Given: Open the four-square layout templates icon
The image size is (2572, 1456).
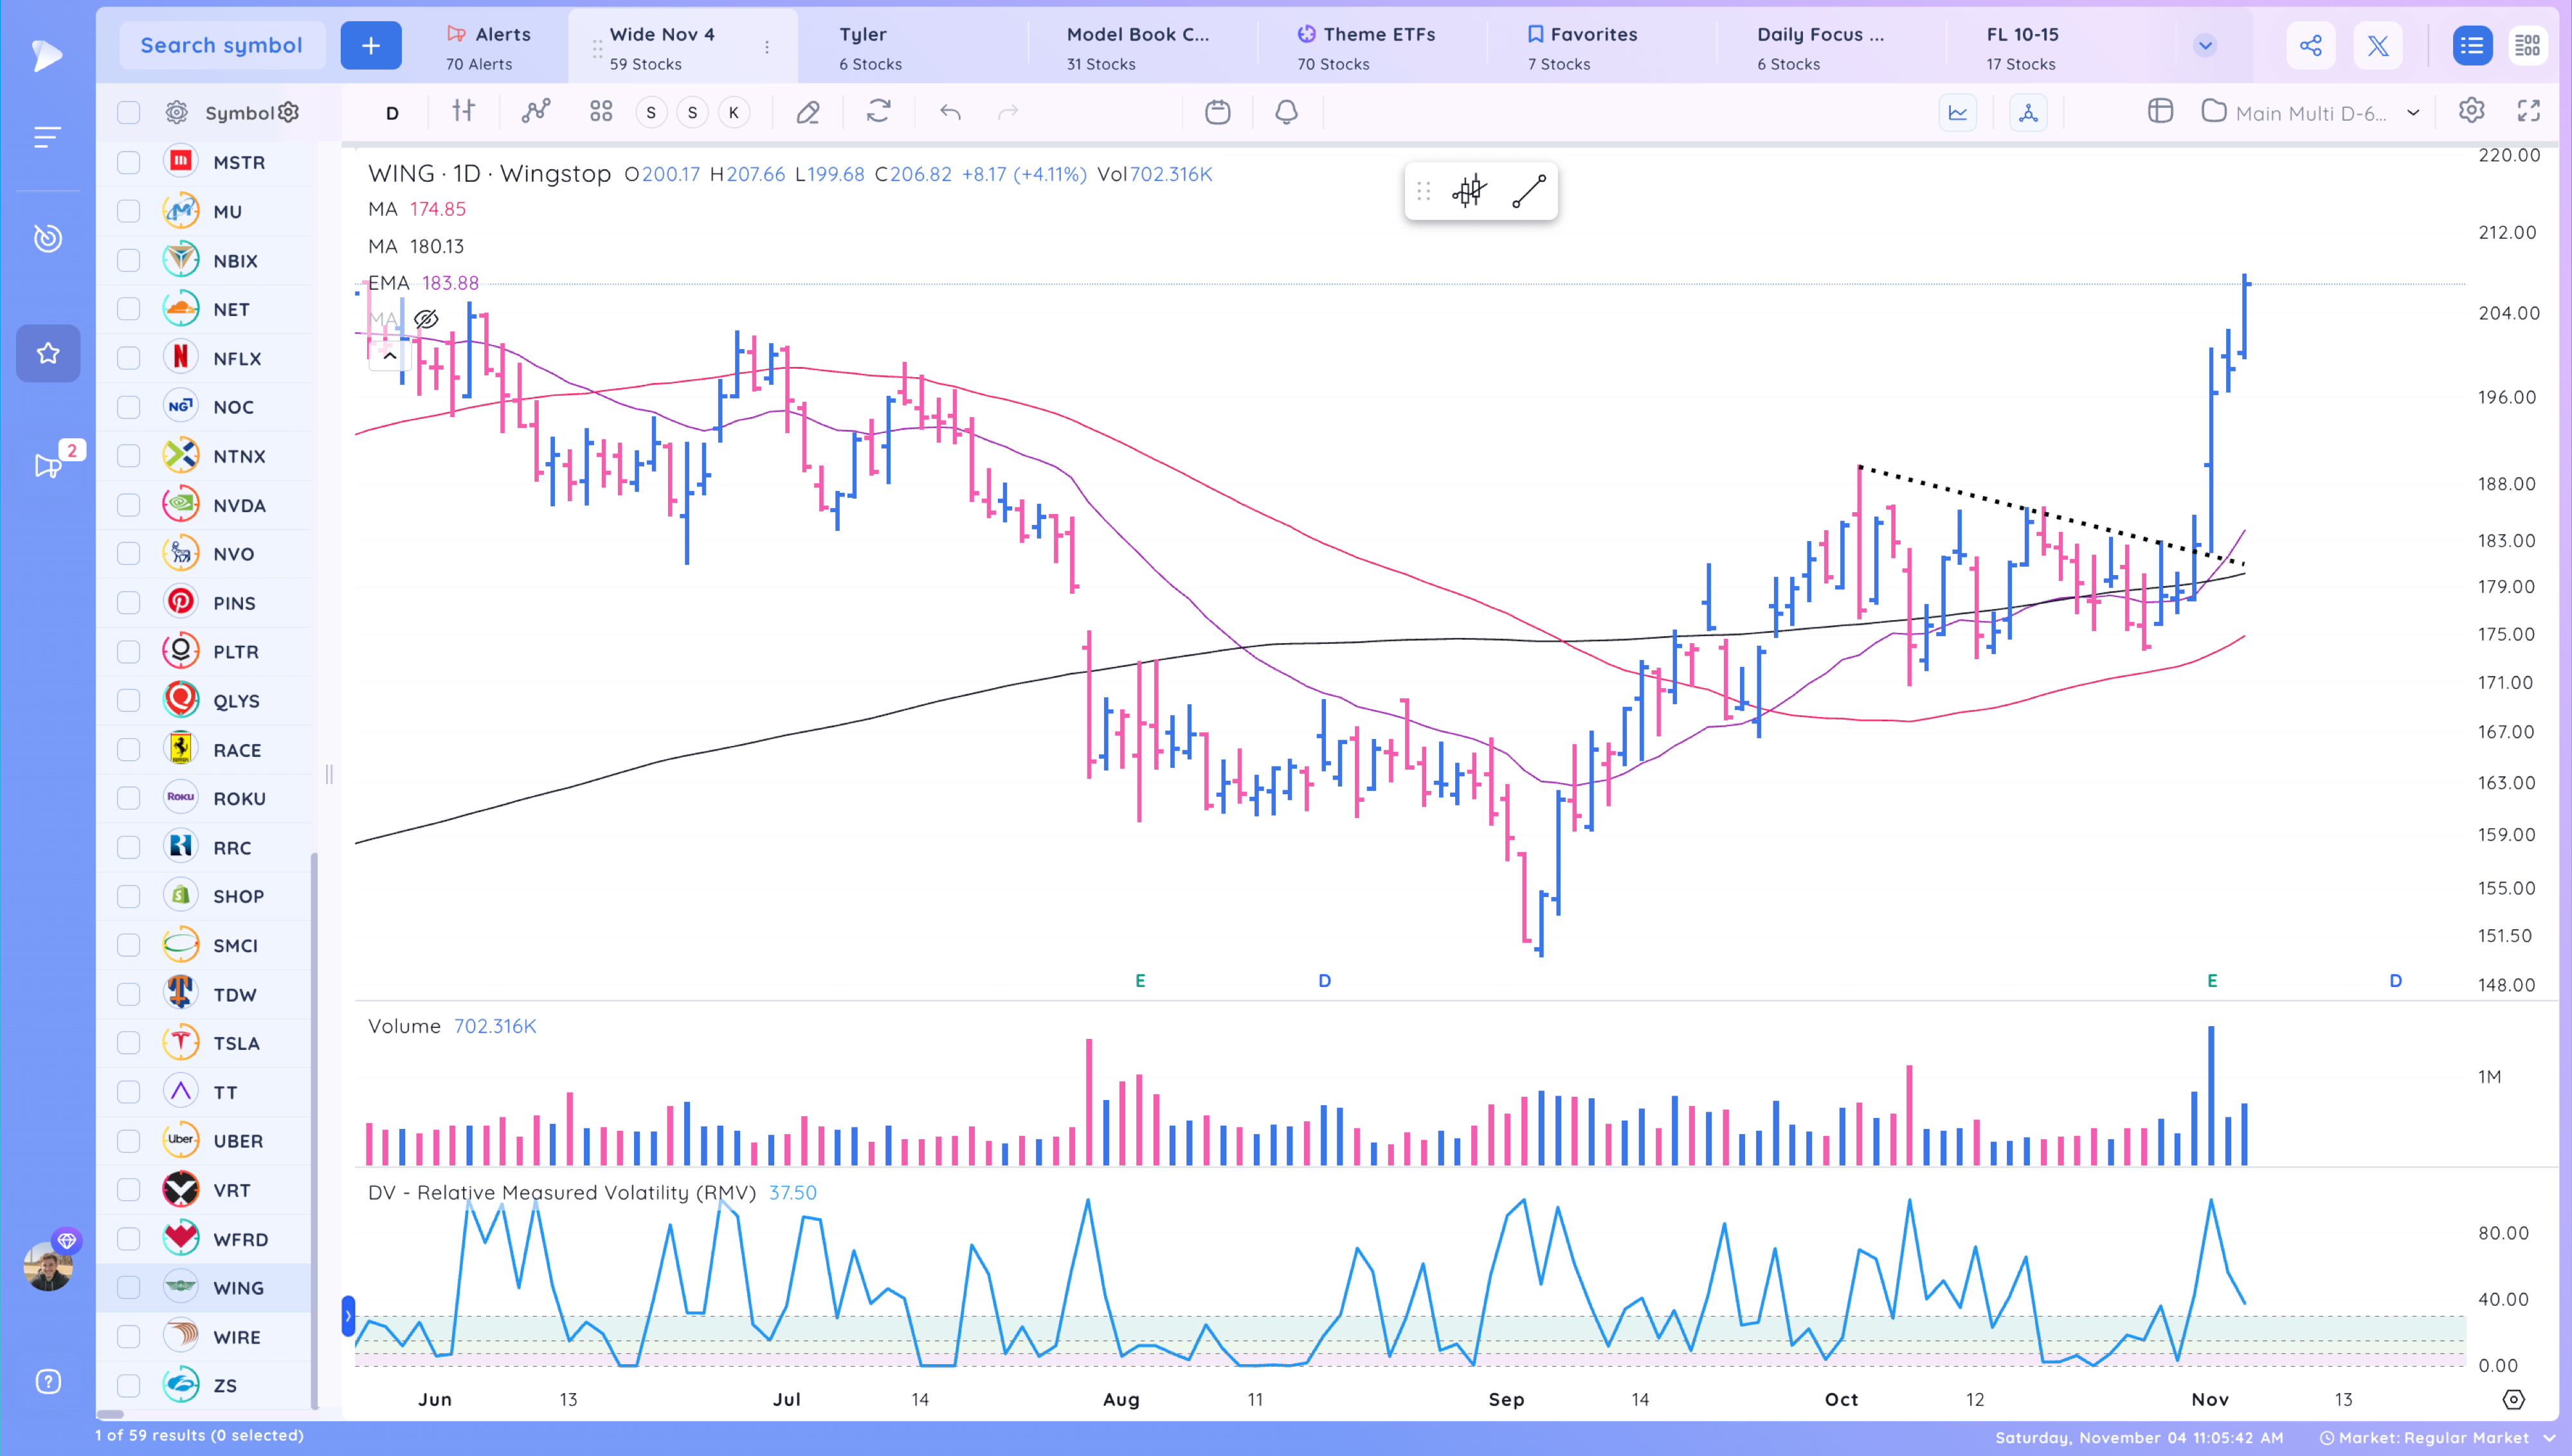Looking at the screenshot, I should pos(600,112).
